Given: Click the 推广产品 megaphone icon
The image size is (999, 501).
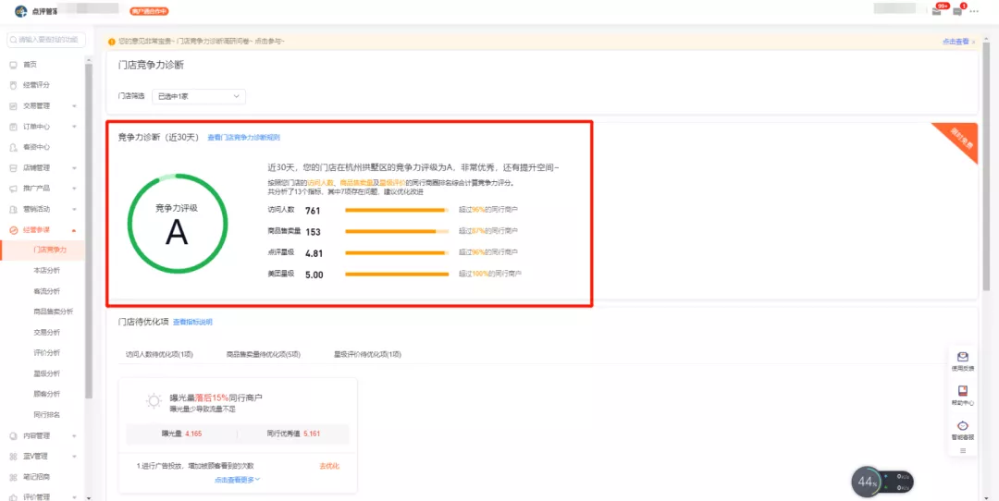Looking at the screenshot, I should point(13,189).
